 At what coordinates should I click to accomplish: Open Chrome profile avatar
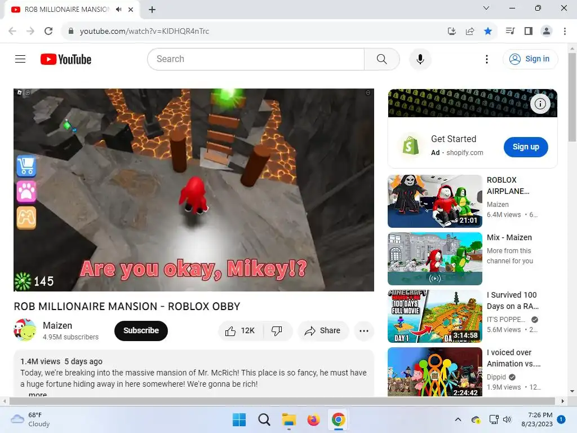pyautogui.click(x=547, y=31)
